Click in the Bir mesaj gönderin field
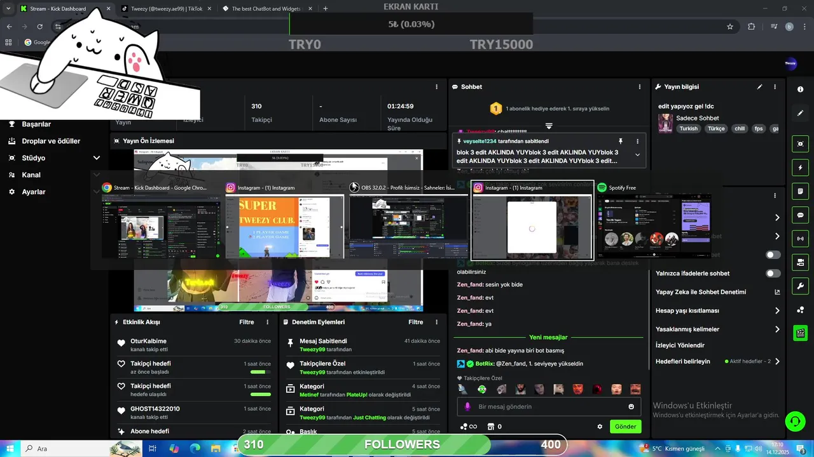Viewport: 814px width, 457px height. [549, 407]
